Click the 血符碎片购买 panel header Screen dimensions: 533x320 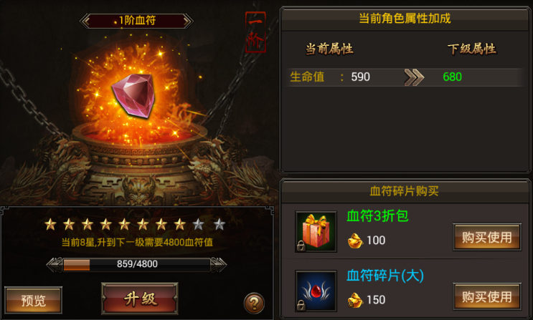pyautogui.click(x=404, y=191)
